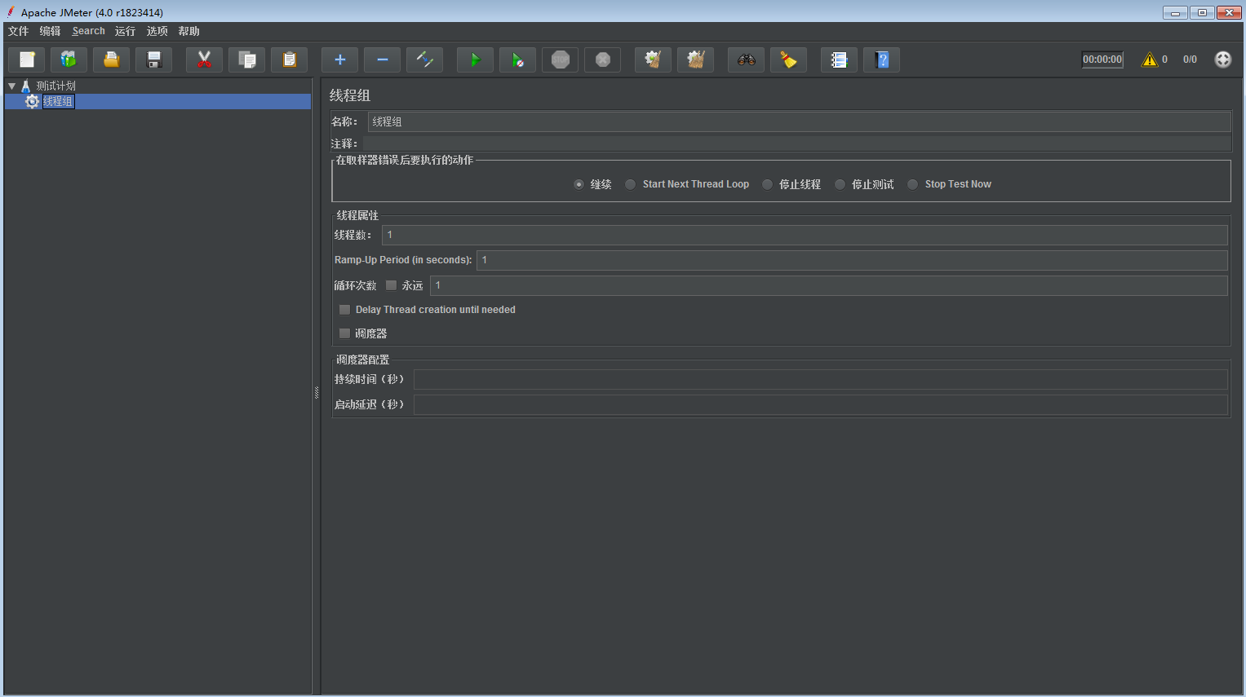Enable Delay Thread creation until needed
The image size is (1246, 697).
pos(344,310)
